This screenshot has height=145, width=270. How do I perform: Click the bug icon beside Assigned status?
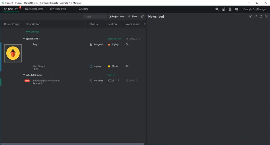[x=91, y=45]
